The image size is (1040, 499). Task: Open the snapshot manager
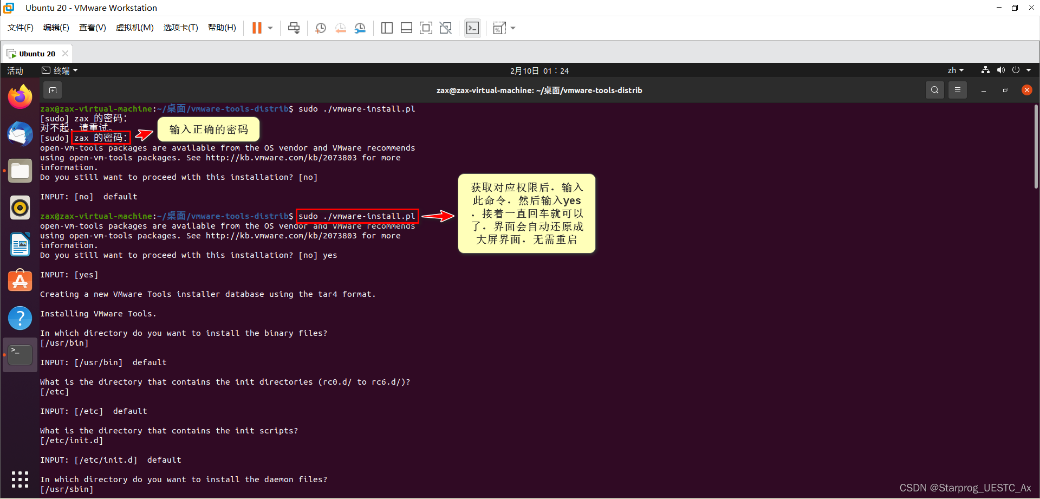click(x=360, y=28)
